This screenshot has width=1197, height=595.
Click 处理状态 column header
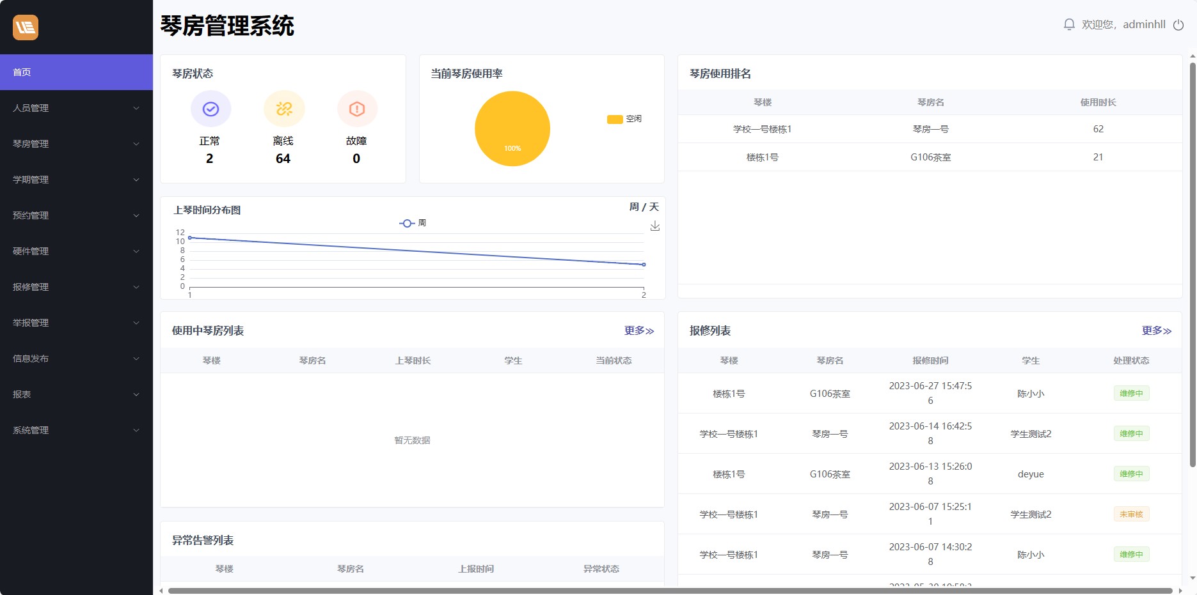tap(1131, 360)
